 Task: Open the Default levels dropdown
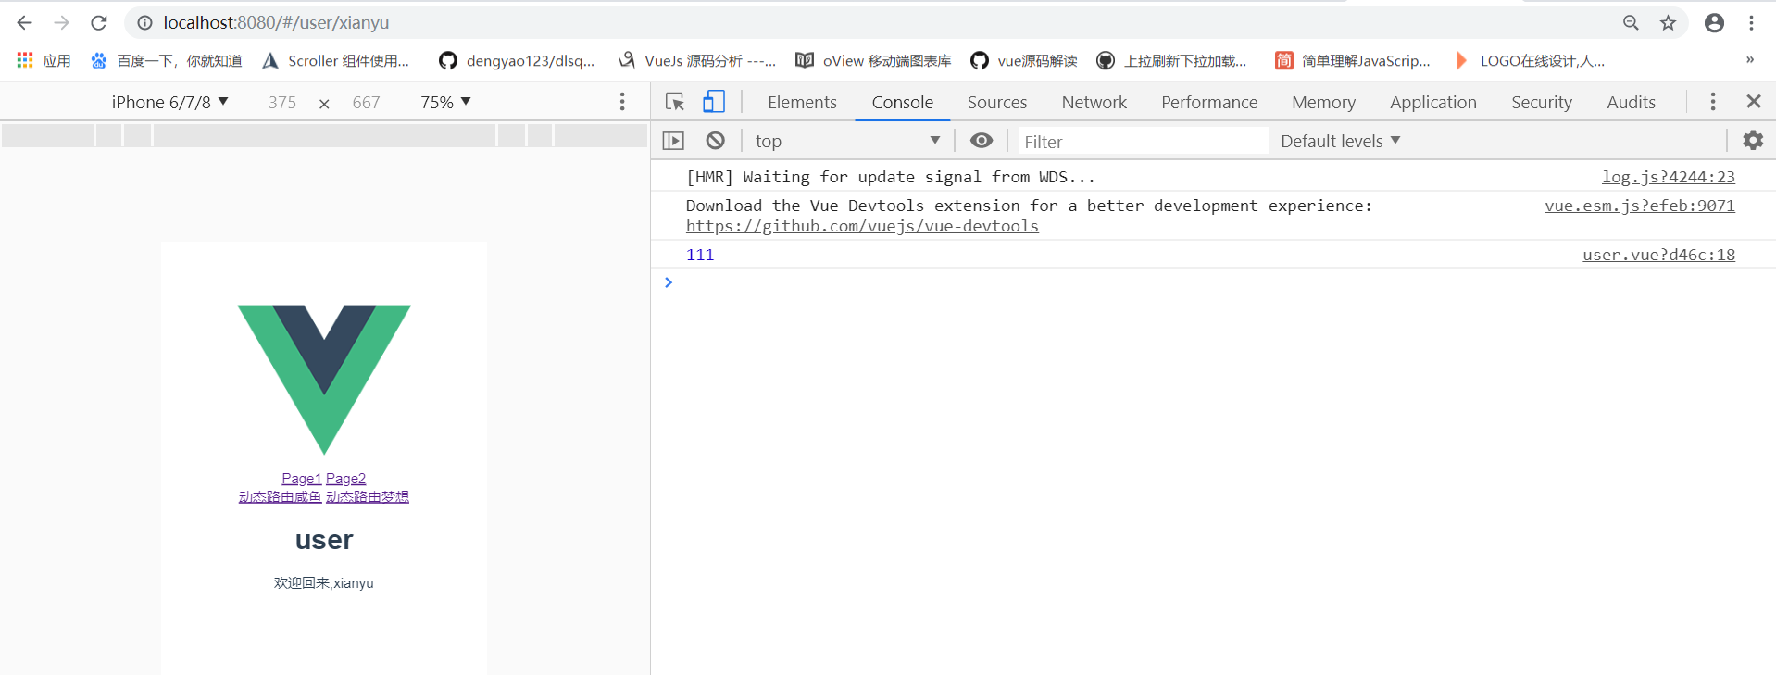tap(1340, 141)
